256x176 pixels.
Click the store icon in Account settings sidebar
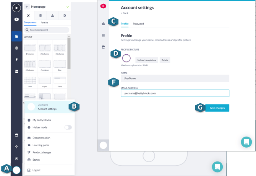pos(103,47)
